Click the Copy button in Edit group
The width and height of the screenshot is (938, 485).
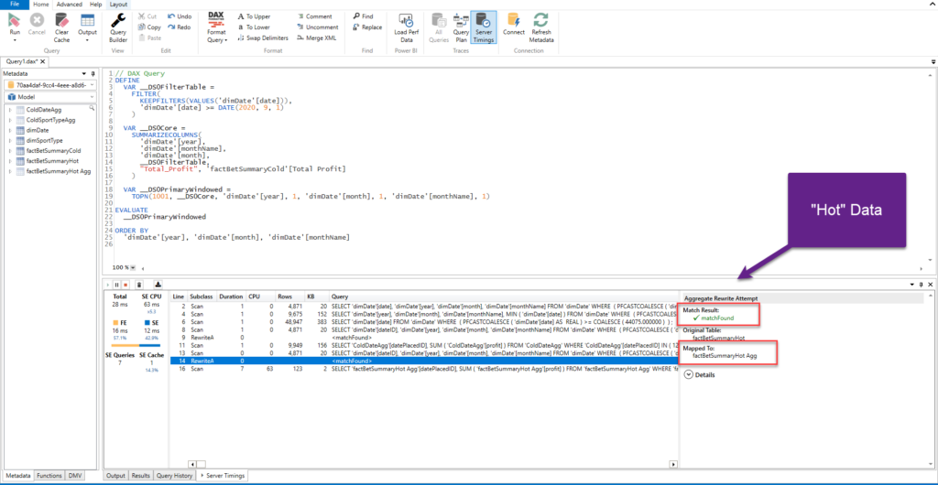149,27
